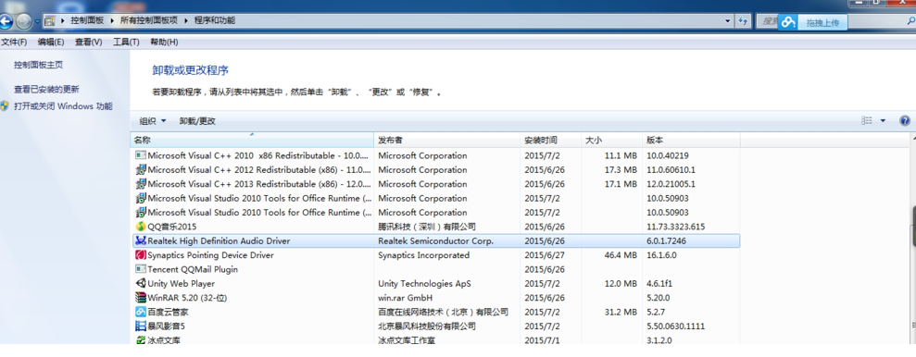916x357 pixels.
Task: Open the 控制面板主页 link
Action: [x=39, y=65]
